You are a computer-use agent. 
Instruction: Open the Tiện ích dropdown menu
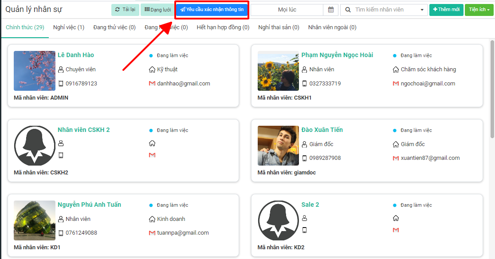tap(479, 10)
